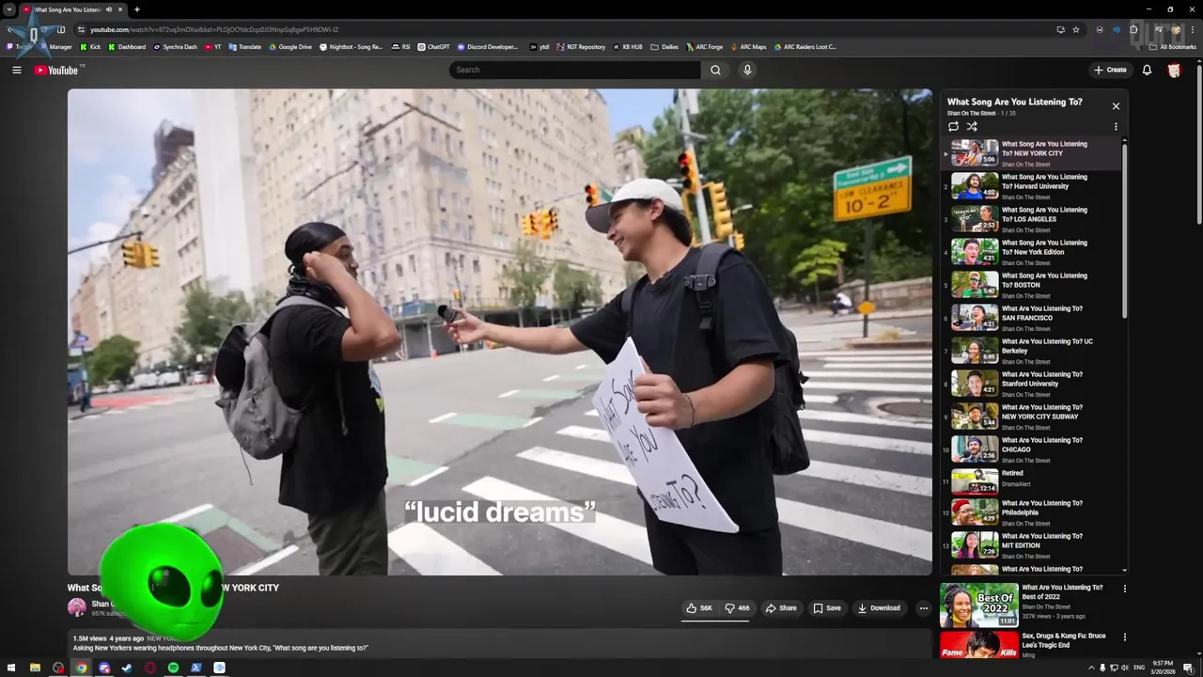1203x677 pixels.
Task: Toggle playlist loop
Action: point(953,126)
